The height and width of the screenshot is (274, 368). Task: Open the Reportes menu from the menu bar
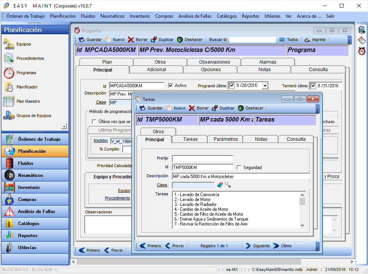[x=250, y=16]
